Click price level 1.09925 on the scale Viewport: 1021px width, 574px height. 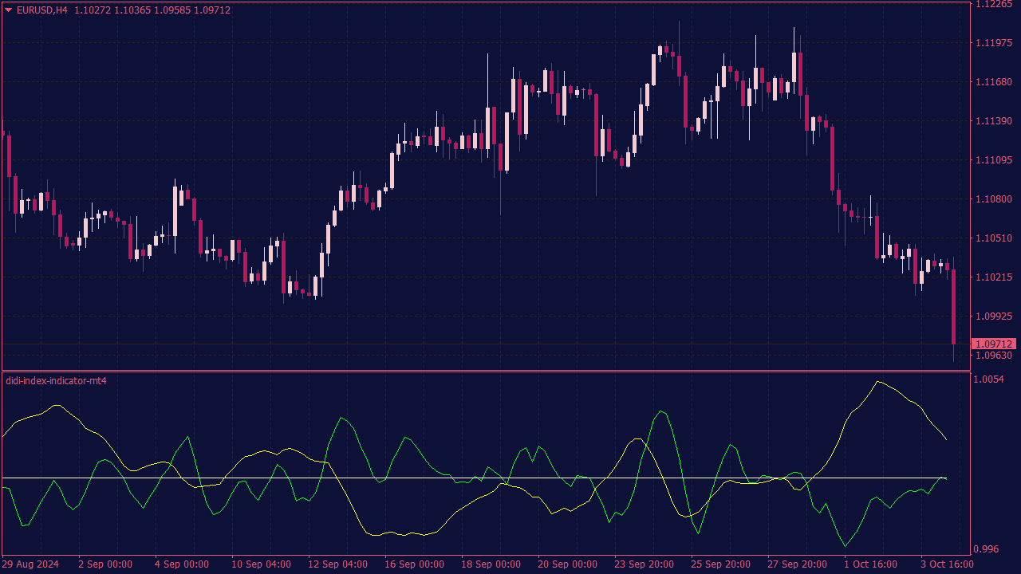click(995, 316)
